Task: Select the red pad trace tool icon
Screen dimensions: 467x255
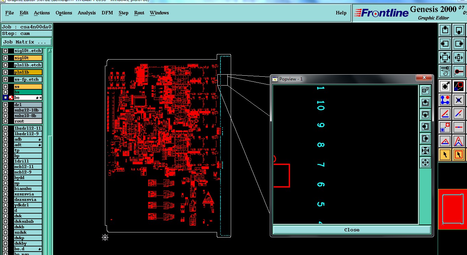Action: point(459,71)
